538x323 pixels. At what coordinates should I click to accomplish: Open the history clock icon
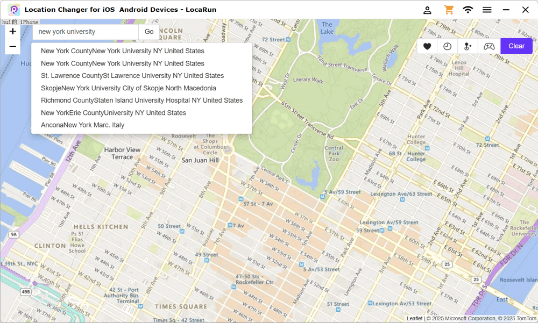tap(448, 46)
